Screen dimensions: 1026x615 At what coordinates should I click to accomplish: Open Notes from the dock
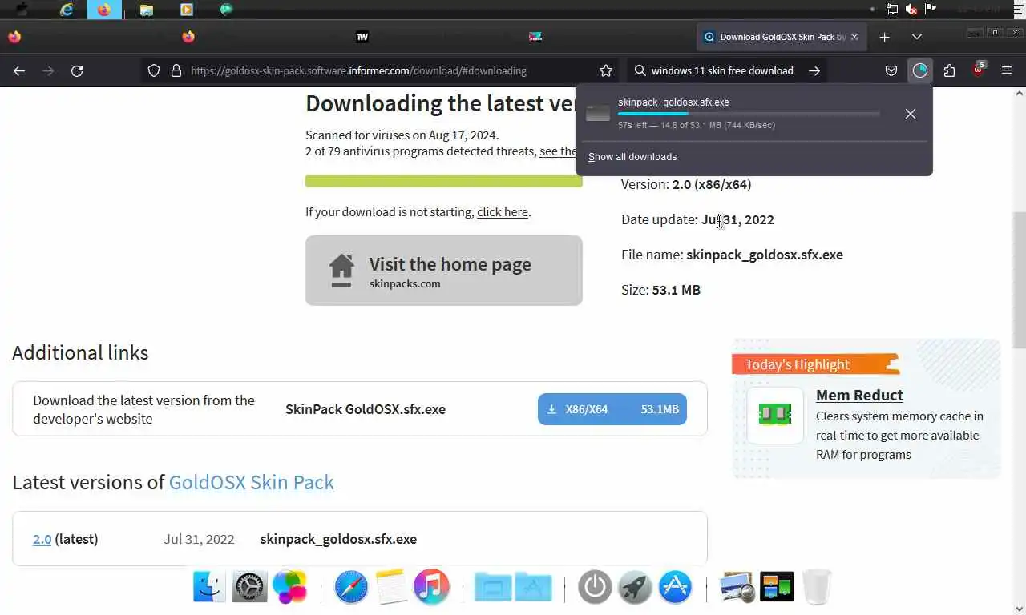(x=391, y=587)
